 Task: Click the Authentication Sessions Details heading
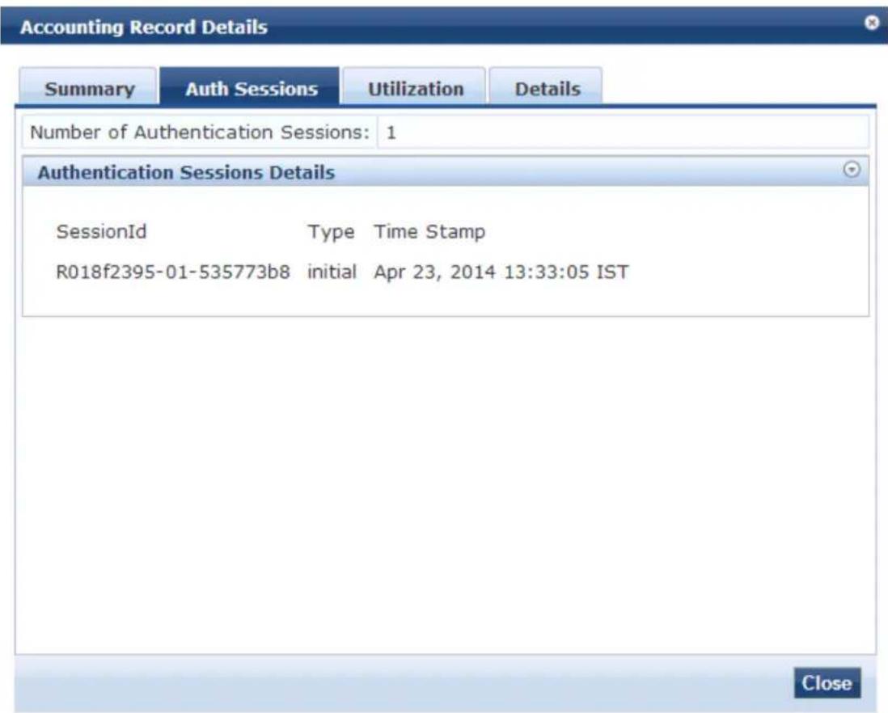(x=186, y=172)
